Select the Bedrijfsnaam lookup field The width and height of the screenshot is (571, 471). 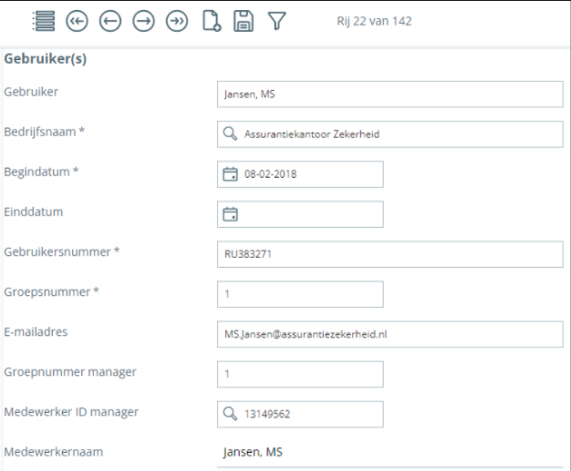click(401, 134)
